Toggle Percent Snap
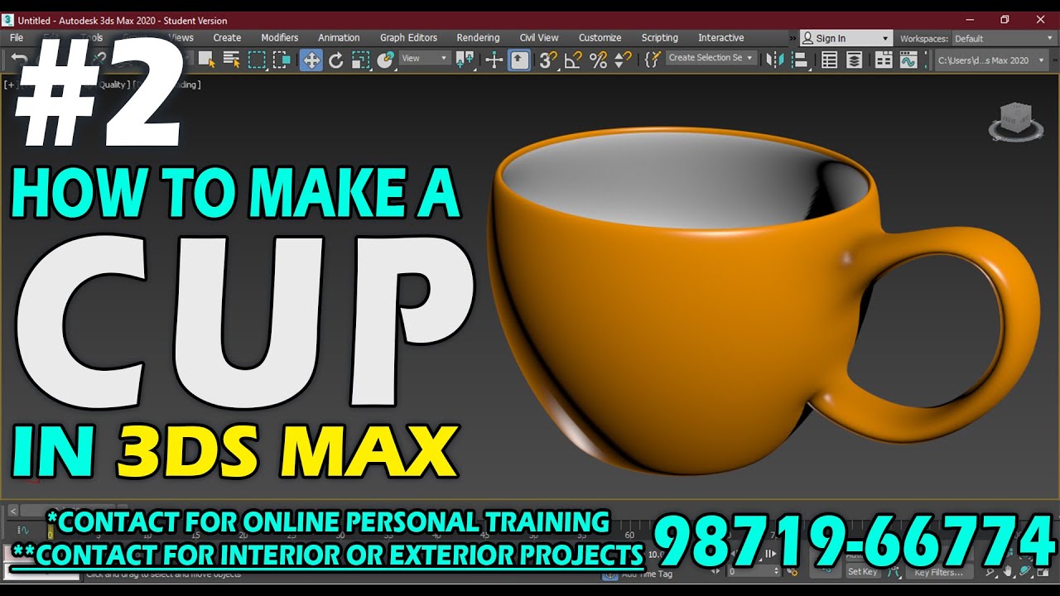This screenshot has height=596, width=1060. (x=598, y=60)
